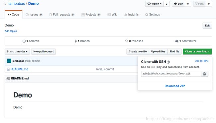This screenshot has width=216, height=123.
Task: Click the contributors people icon
Action: tap(177, 41)
